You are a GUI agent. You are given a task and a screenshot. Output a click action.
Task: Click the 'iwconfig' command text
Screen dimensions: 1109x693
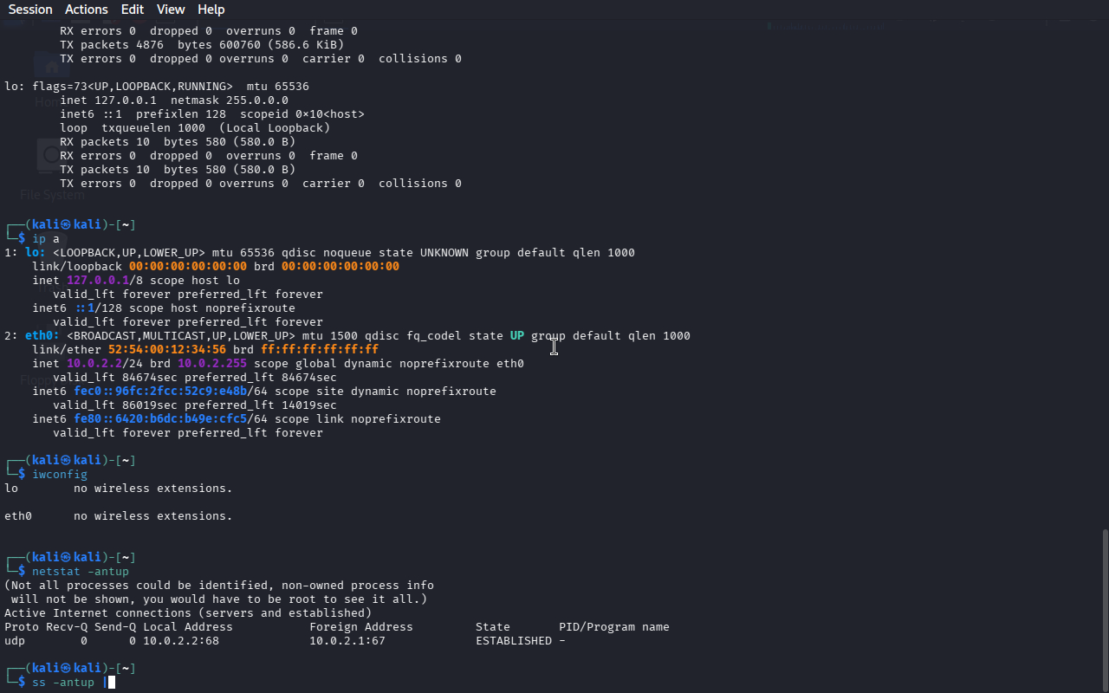click(x=60, y=475)
